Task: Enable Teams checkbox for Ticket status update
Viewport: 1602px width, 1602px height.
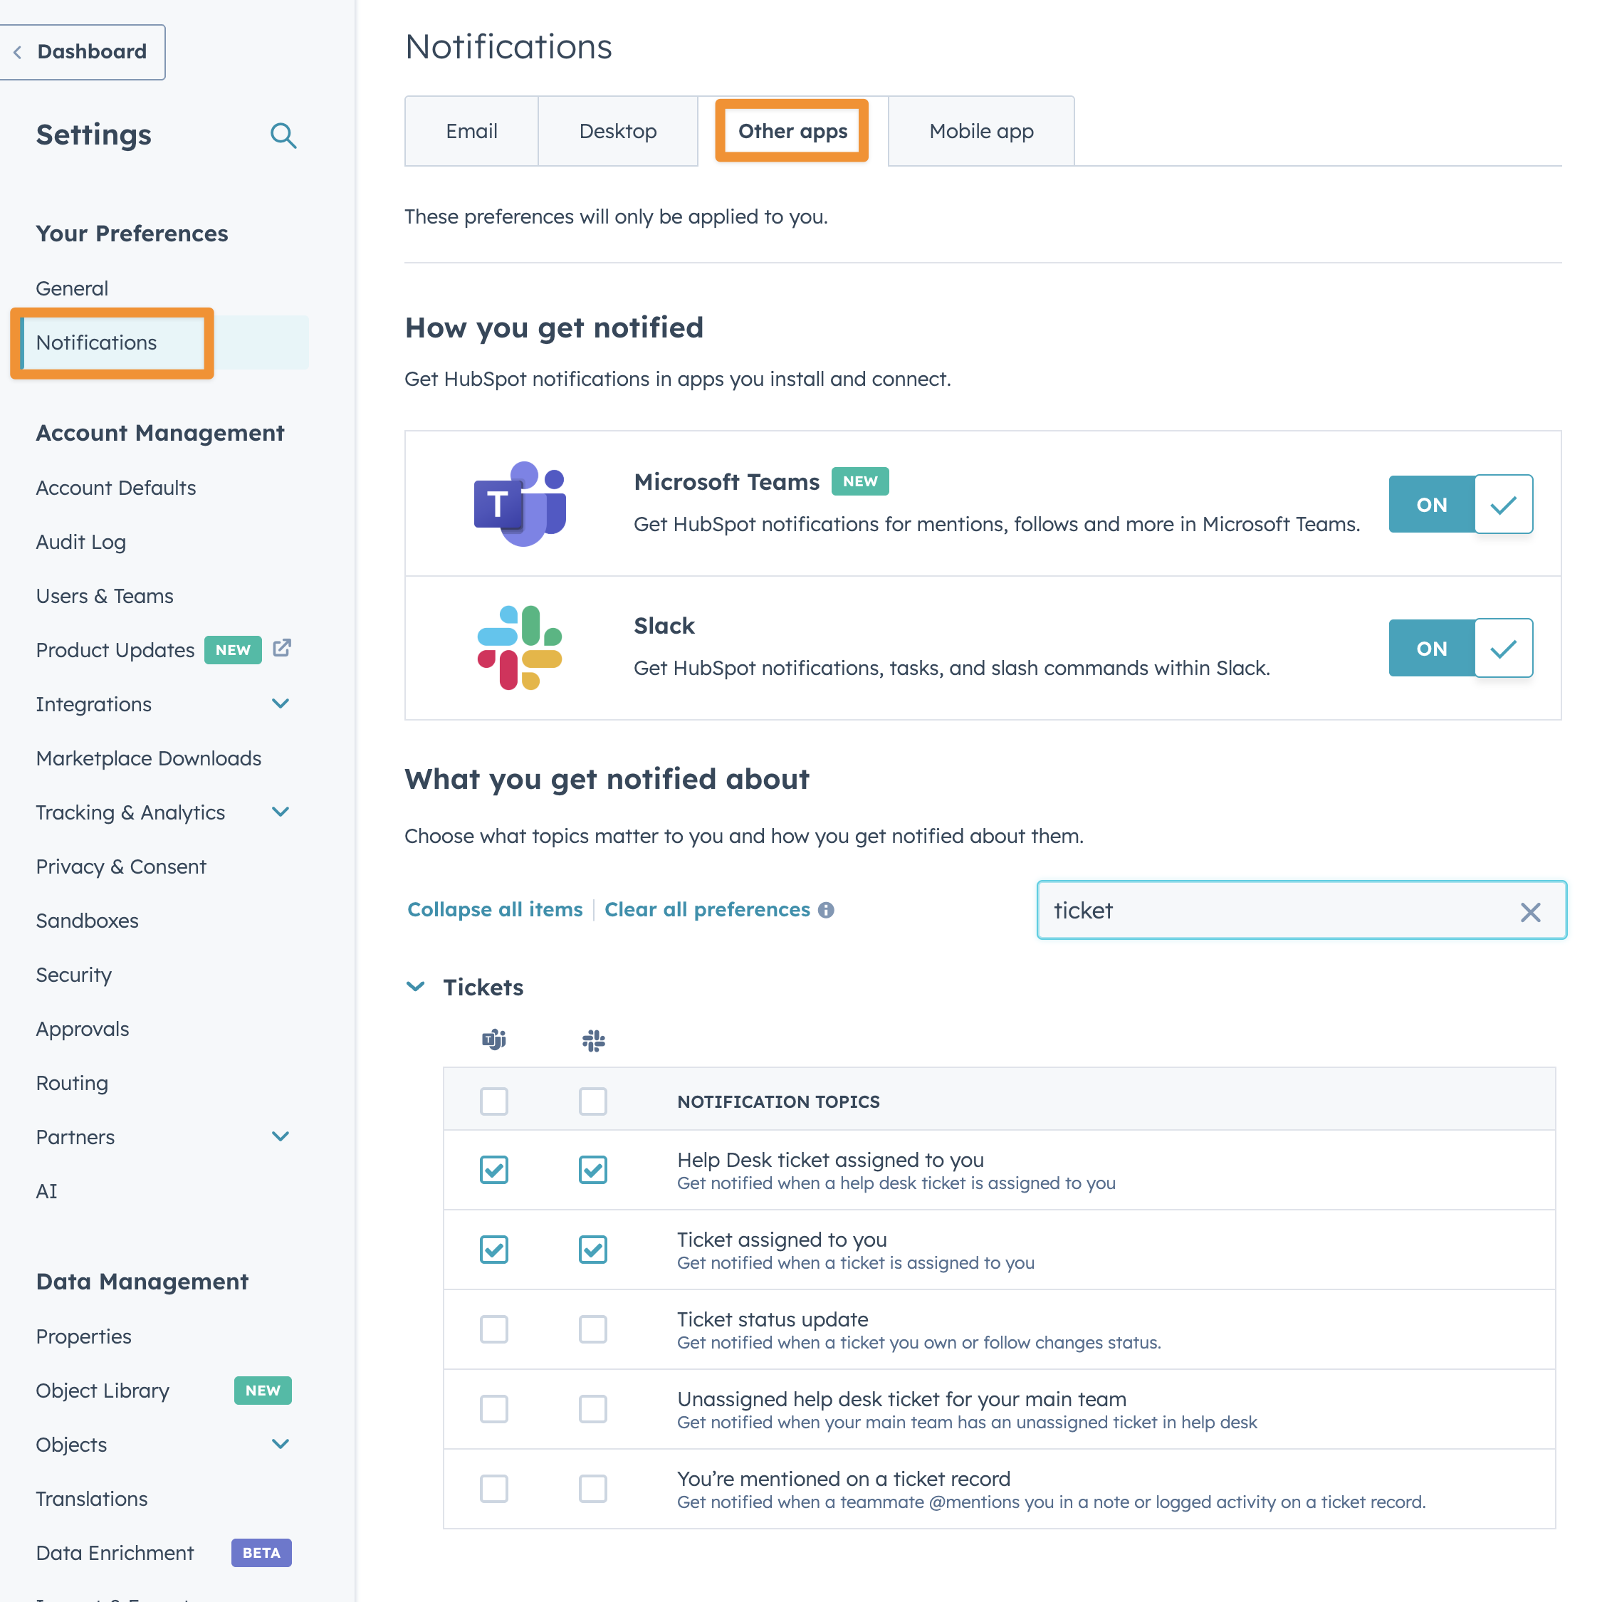Action: click(x=494, y=1329)
